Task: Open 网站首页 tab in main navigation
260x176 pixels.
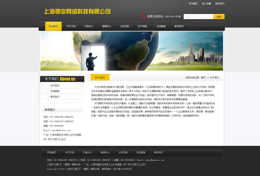Action: click(53, 26)
